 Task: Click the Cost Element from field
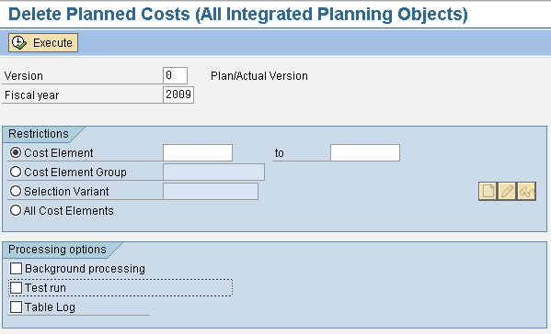point(198,153)
